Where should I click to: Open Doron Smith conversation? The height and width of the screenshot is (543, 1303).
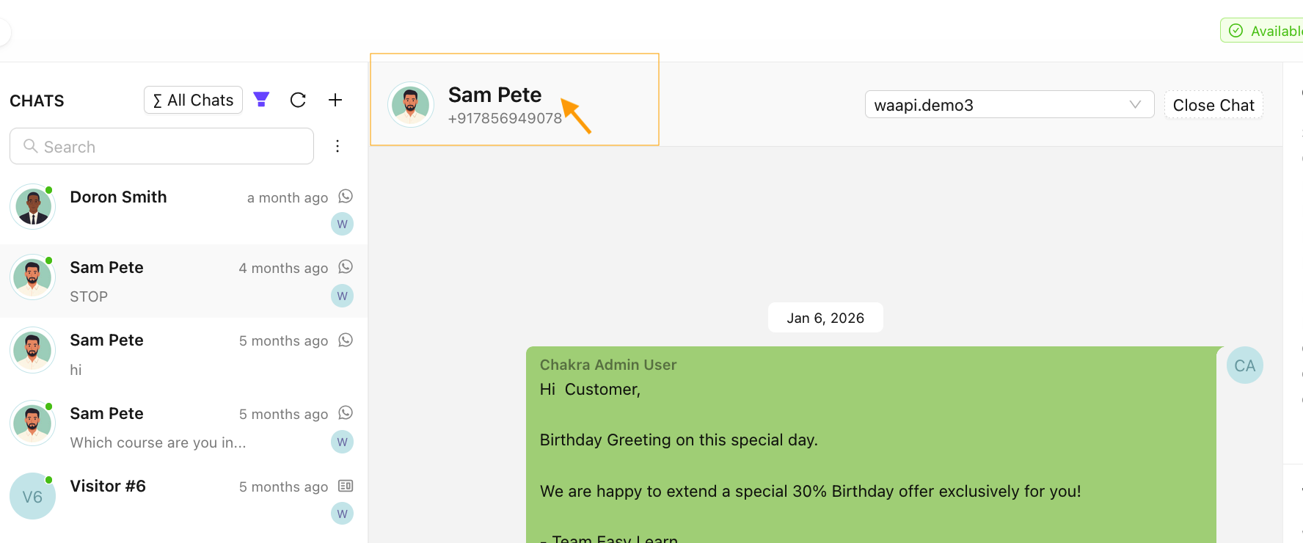coord(183,208)
